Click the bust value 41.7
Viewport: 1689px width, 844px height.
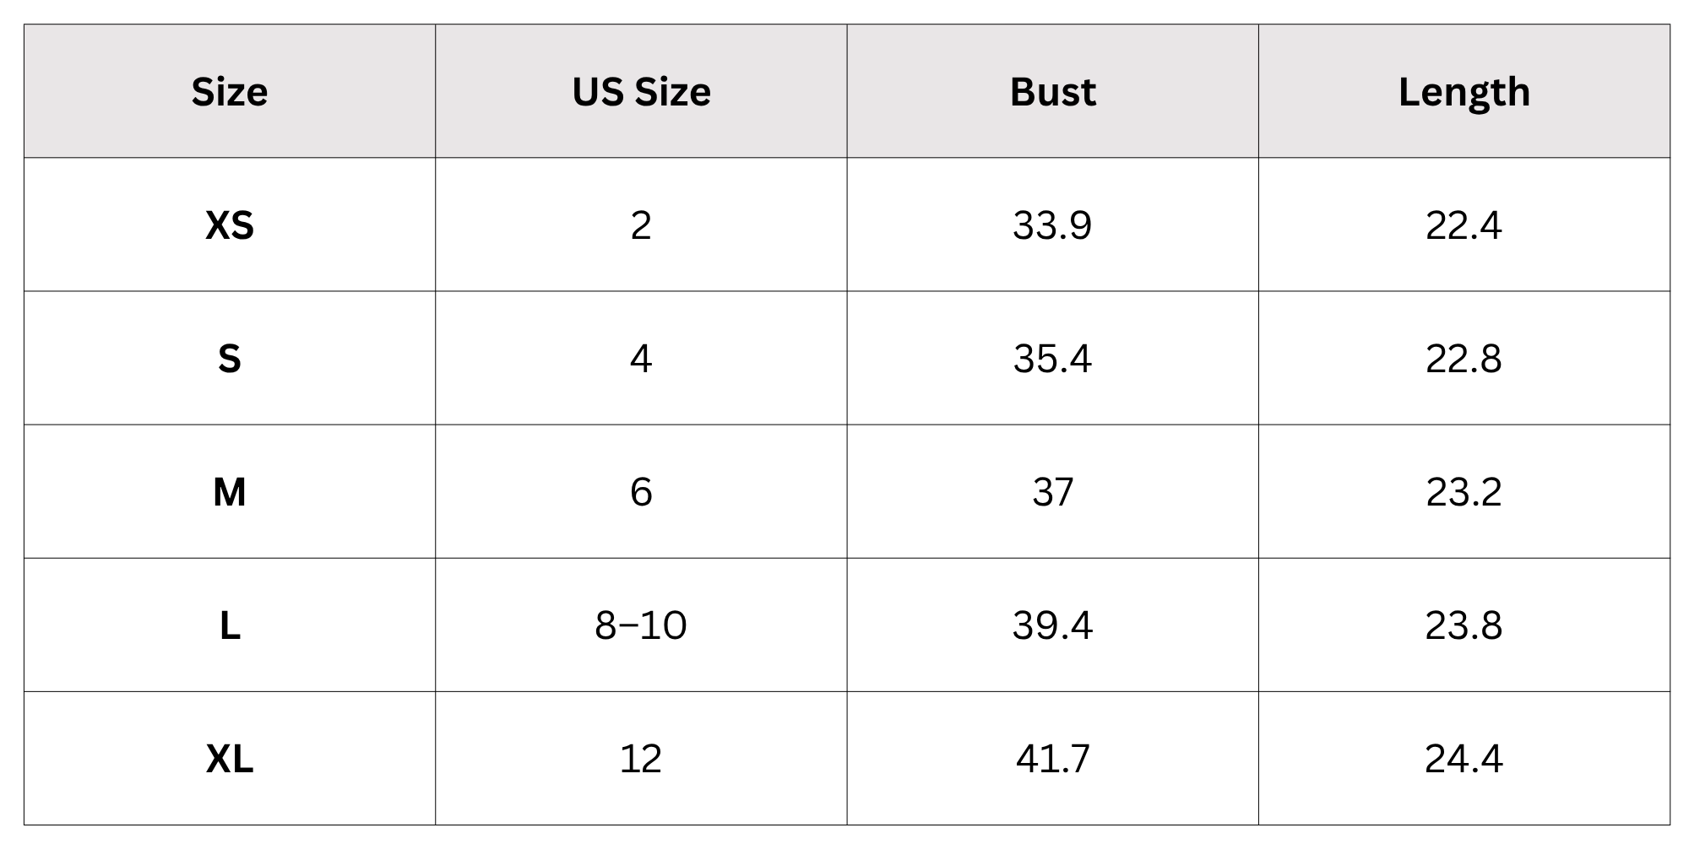1052,759
